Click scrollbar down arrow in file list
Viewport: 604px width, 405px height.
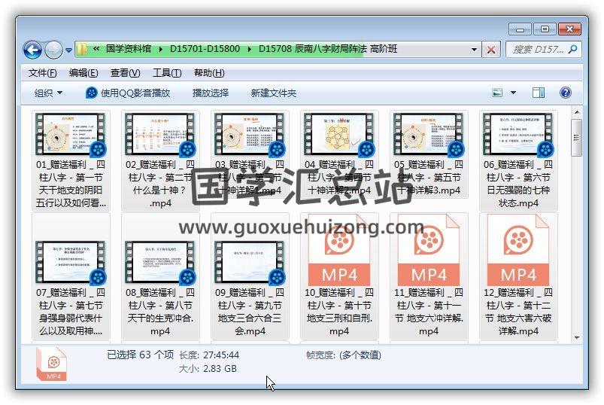(x=577, y=337)
